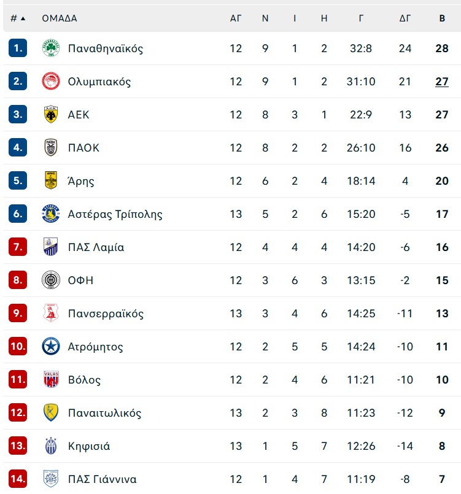Click the blue rank 1 badge
This screenshot has height=494, width=461.
pyautogui.click(x=18, y=48)
